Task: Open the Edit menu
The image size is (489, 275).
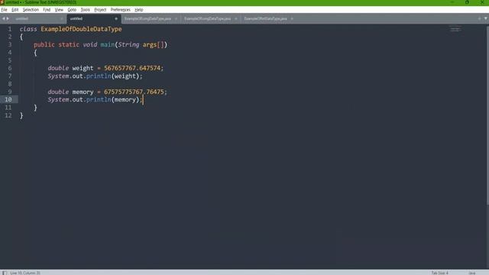Action: [x=15, y=10]
